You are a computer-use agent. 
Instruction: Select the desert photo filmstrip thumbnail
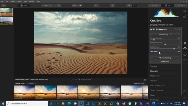(6, 12)
